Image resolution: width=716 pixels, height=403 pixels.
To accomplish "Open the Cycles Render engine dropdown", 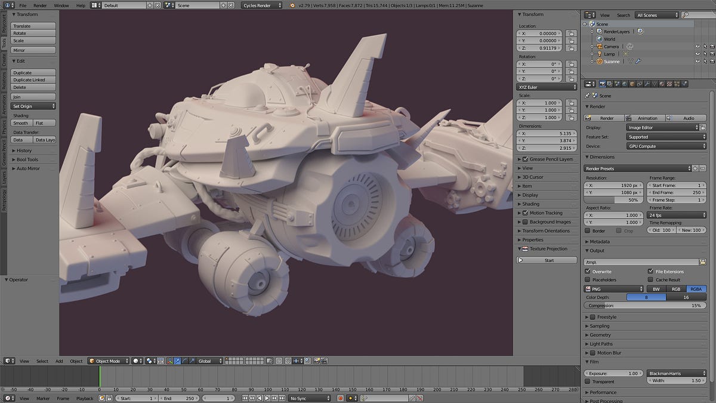I will tap(263, 5).
